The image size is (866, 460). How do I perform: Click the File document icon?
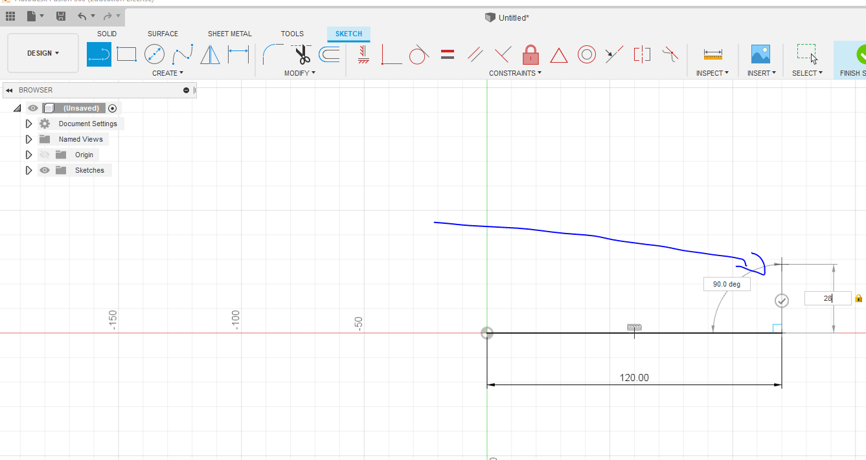coord(31,16)
